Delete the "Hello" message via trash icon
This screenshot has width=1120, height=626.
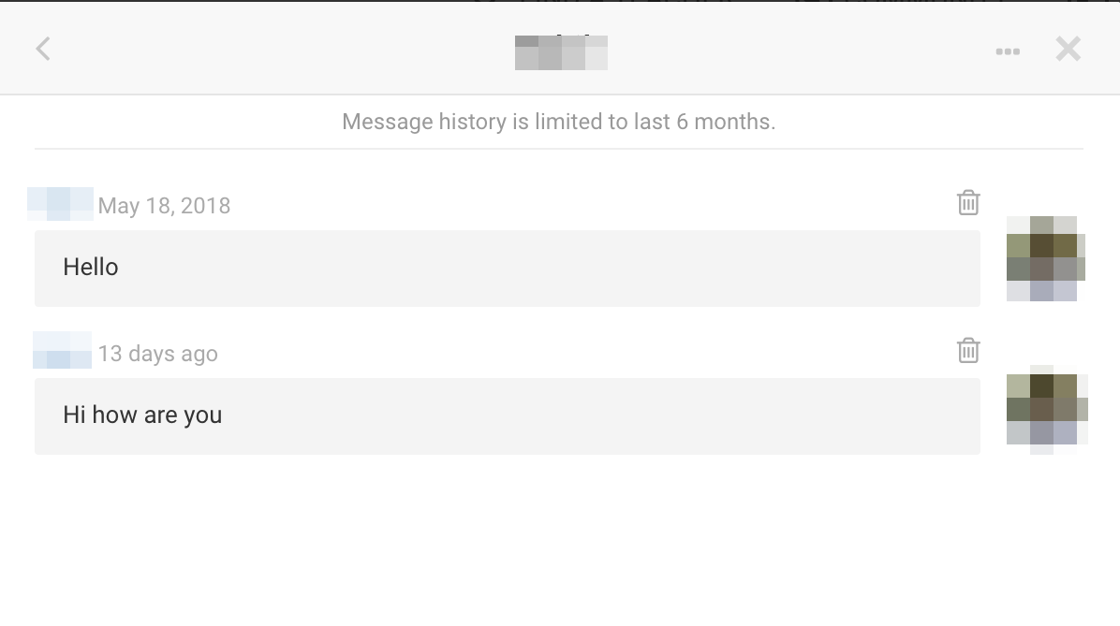(x=968, y=202)
